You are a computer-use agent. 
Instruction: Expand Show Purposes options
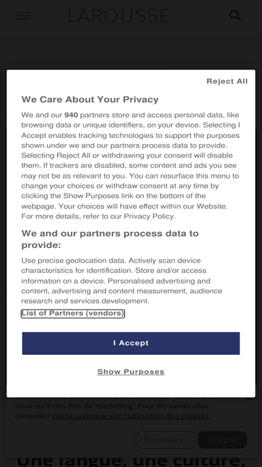tap(131, 372)
